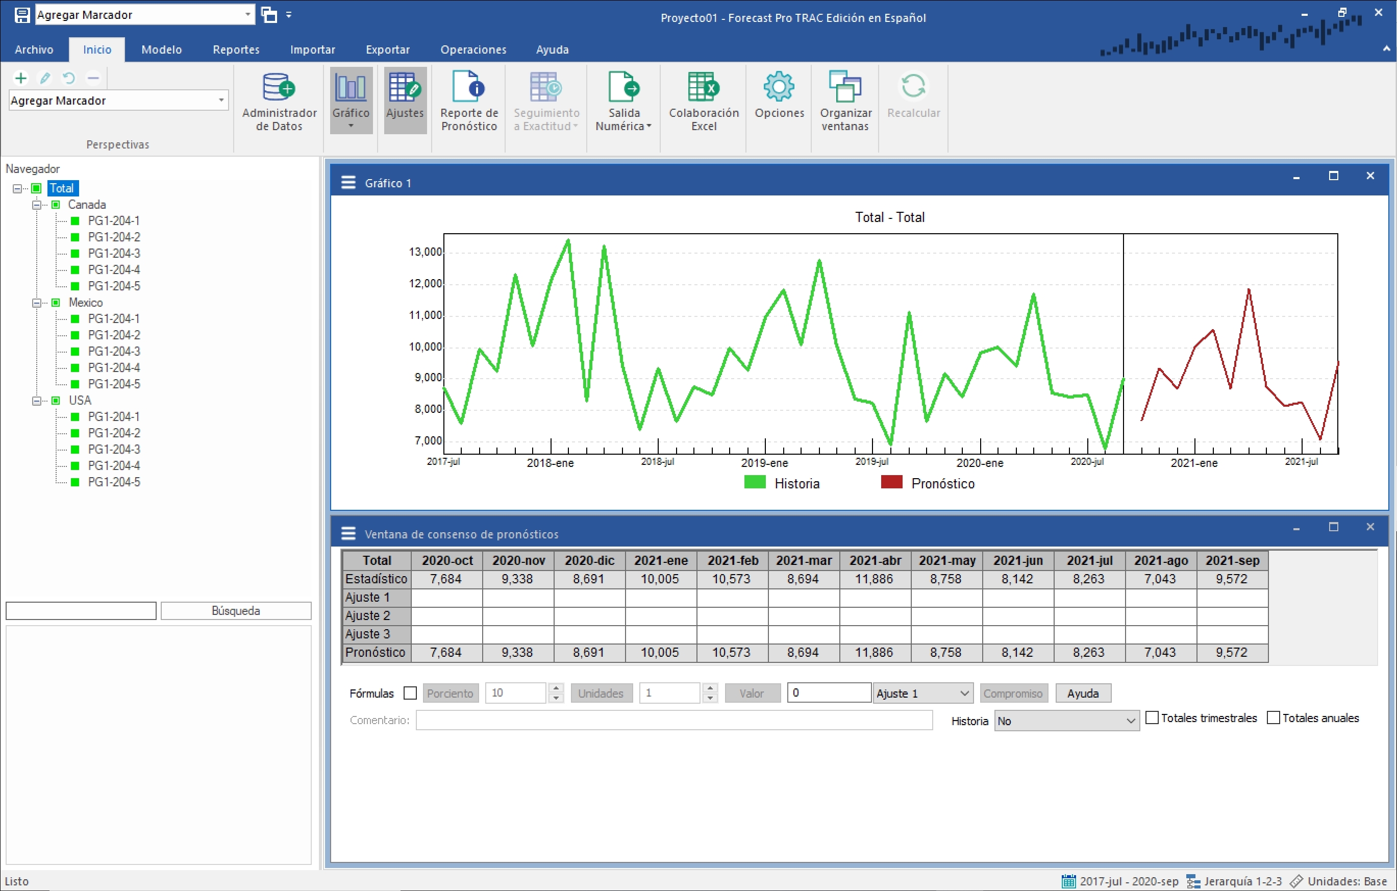Open Salida Numérica ribbon tool
Viewport: 1397px width, 891px height.
coord(623,100)
